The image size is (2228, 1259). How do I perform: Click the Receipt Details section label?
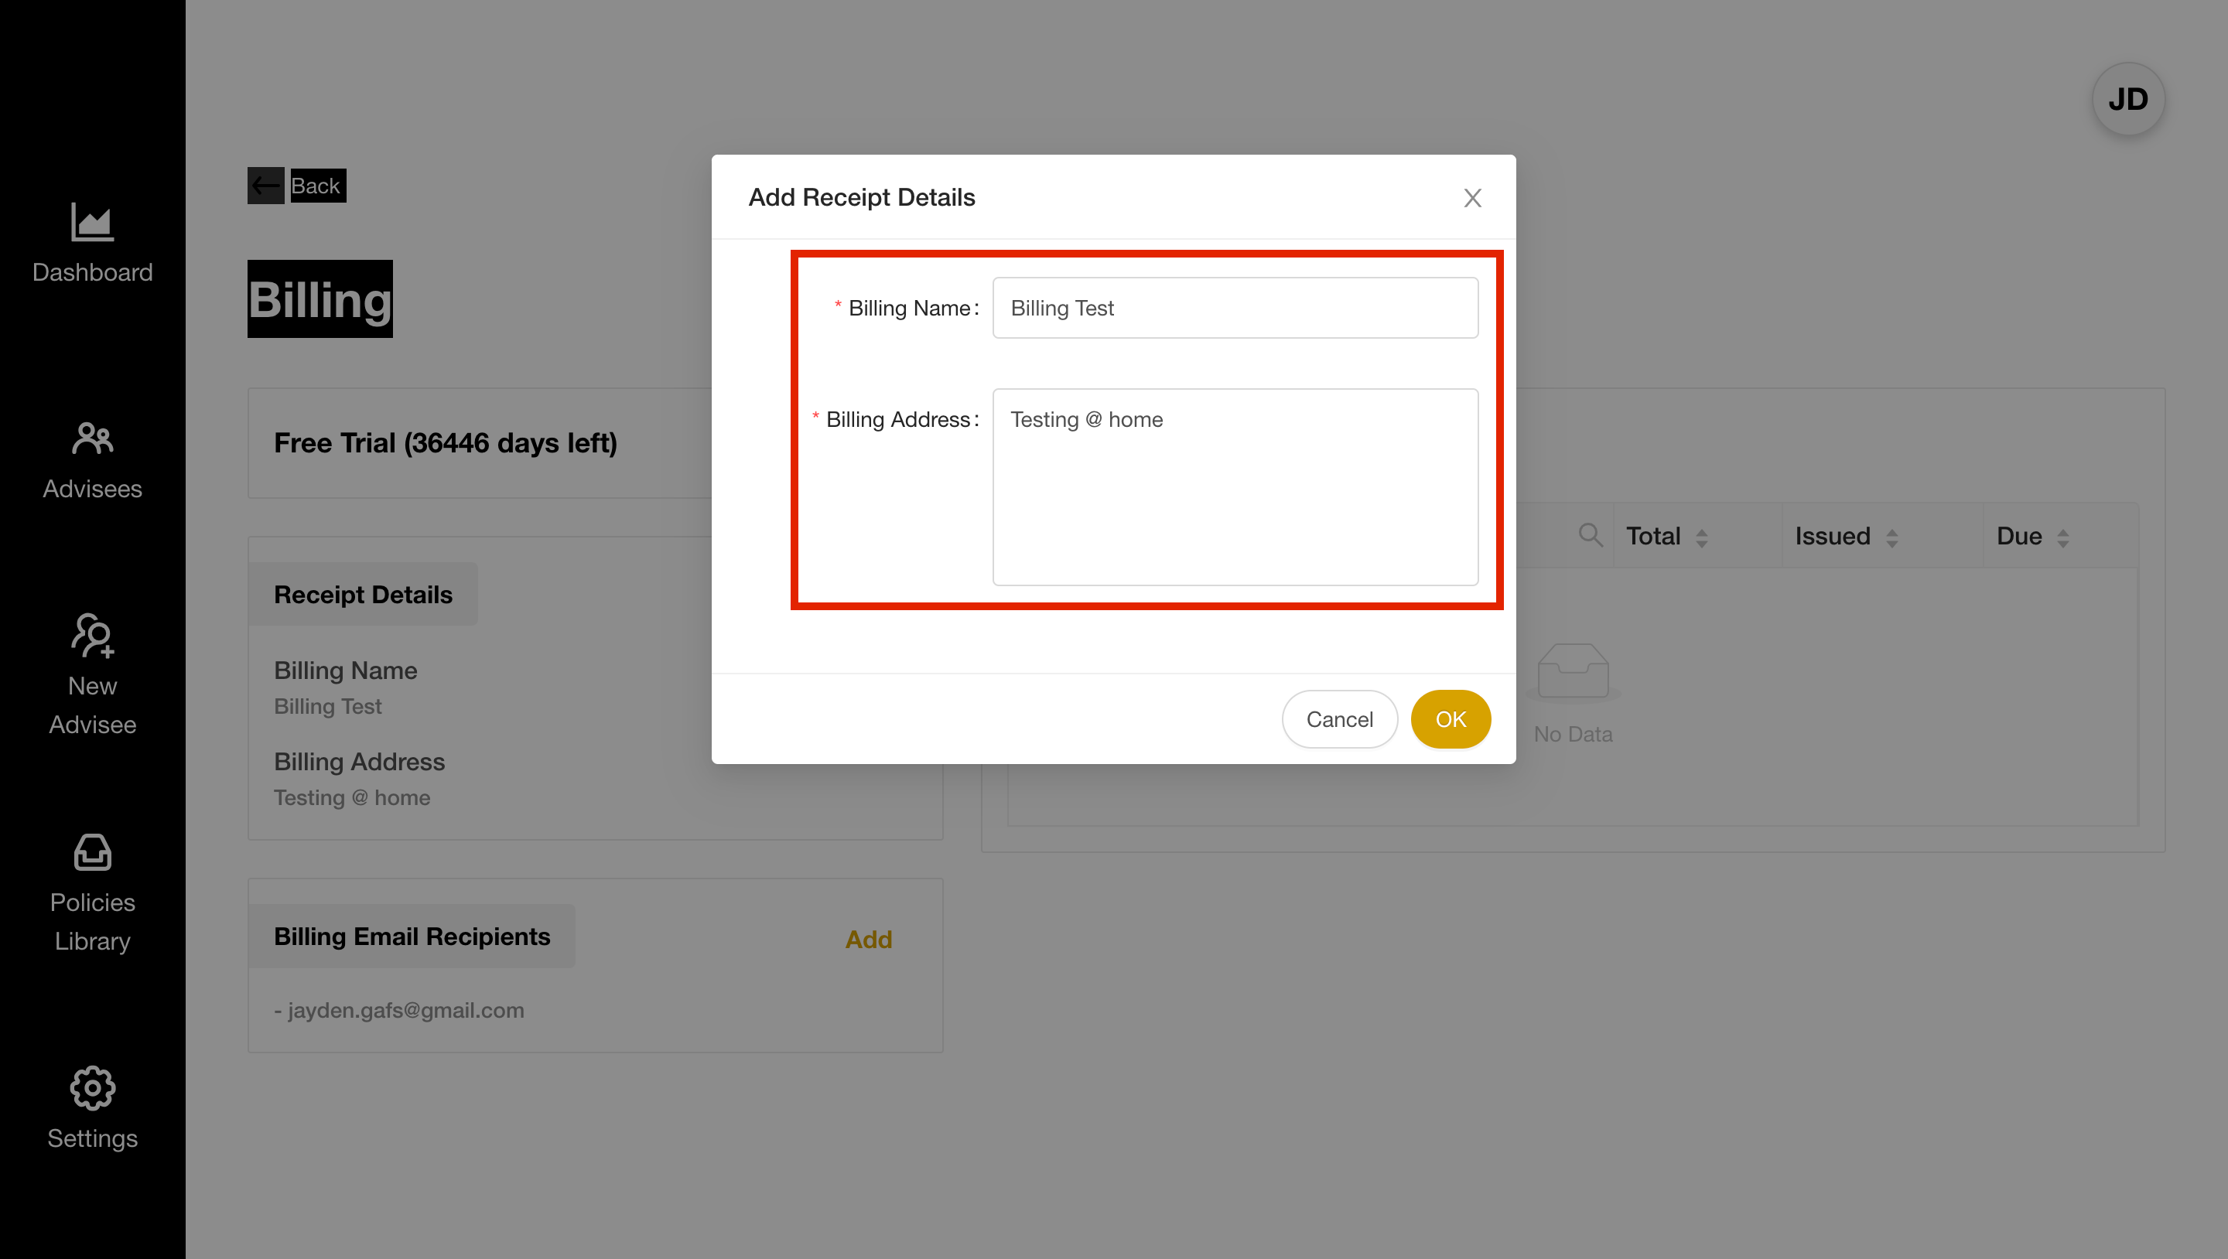(x=363, y=594)
